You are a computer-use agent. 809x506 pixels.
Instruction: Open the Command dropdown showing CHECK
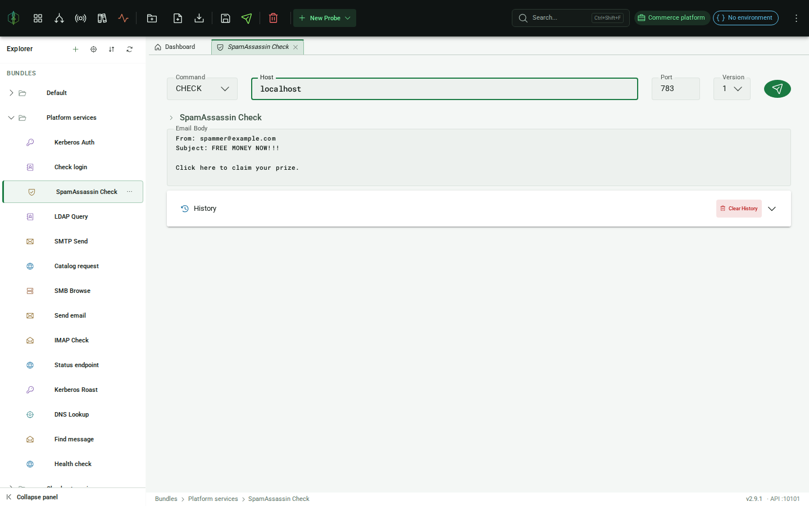point(202,89)
